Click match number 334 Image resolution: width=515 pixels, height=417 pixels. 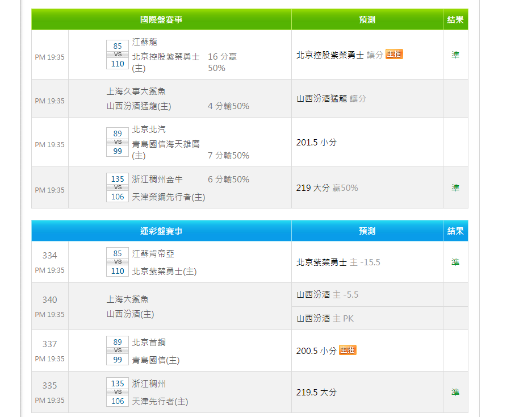[49, 255]
